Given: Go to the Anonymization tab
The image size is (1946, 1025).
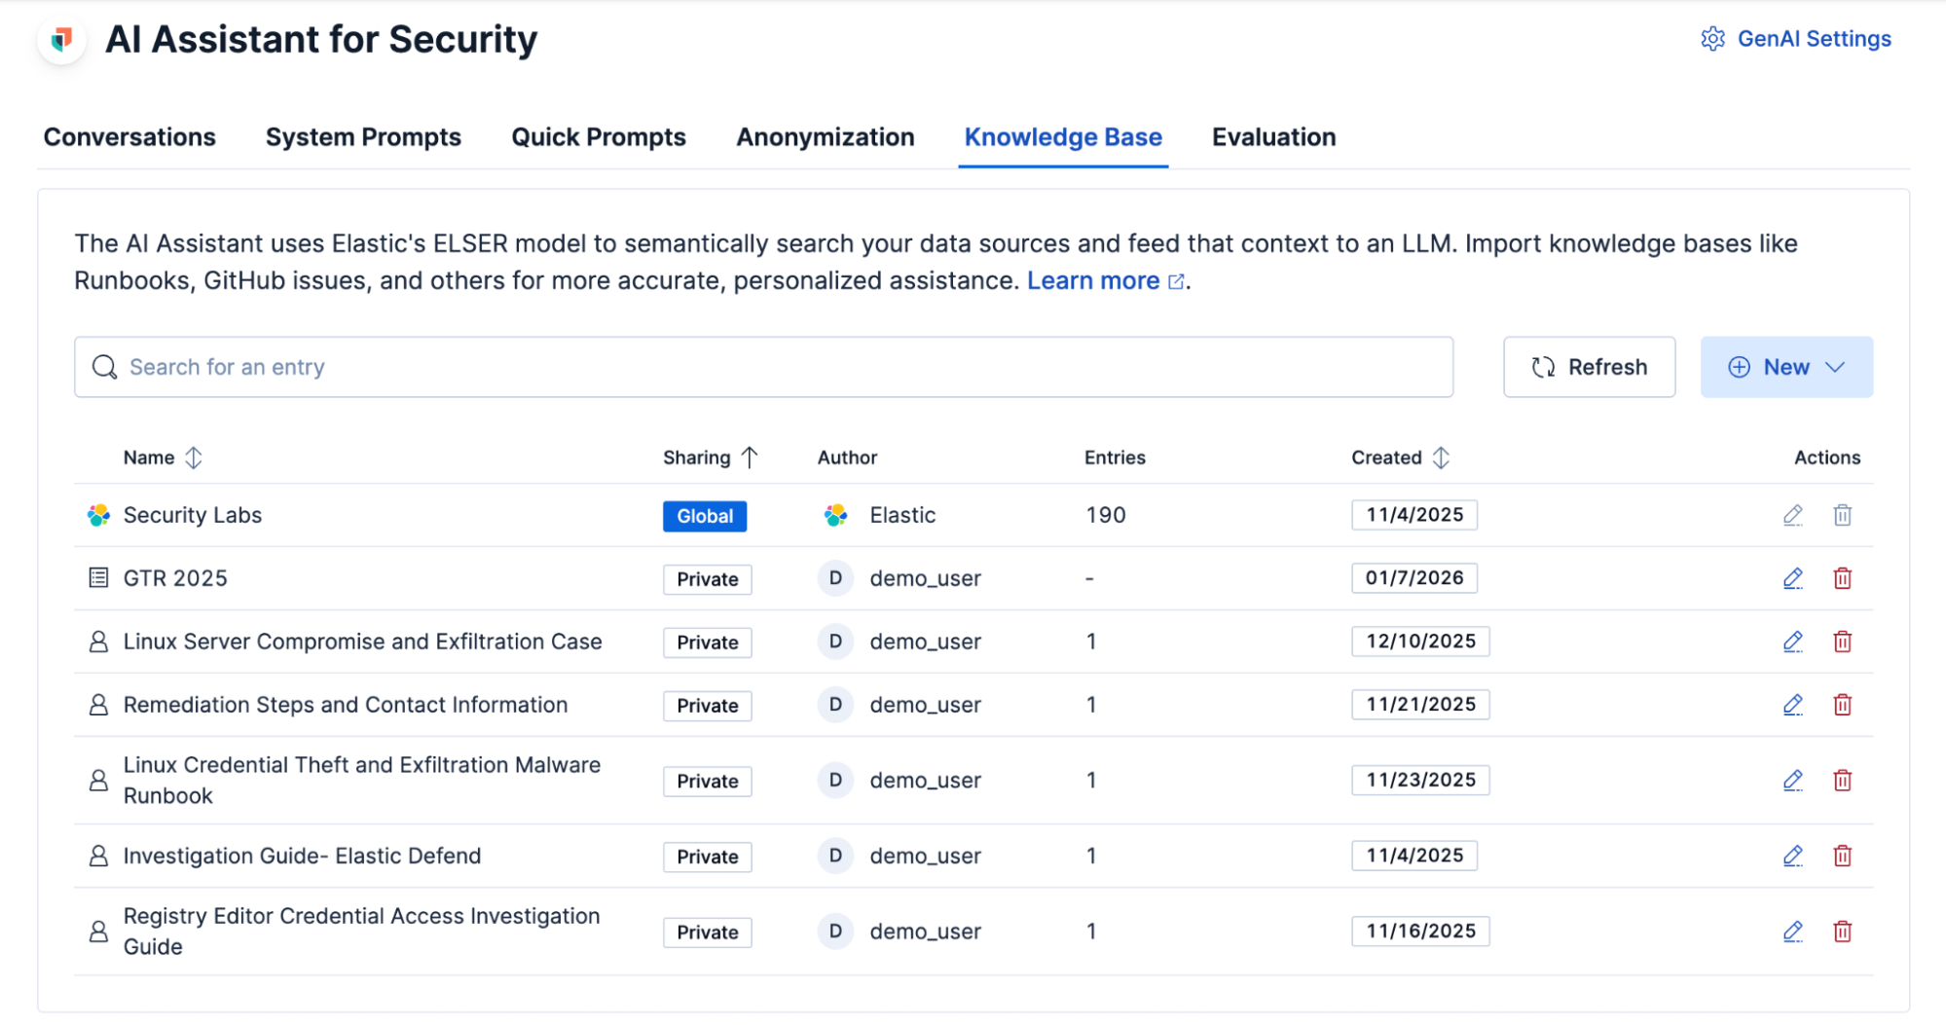Looking at the screenshot, I should click(825, 137).
